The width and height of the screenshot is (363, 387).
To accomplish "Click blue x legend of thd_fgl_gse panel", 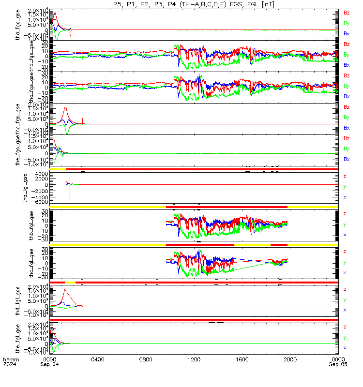I will [x=345, y=310].
